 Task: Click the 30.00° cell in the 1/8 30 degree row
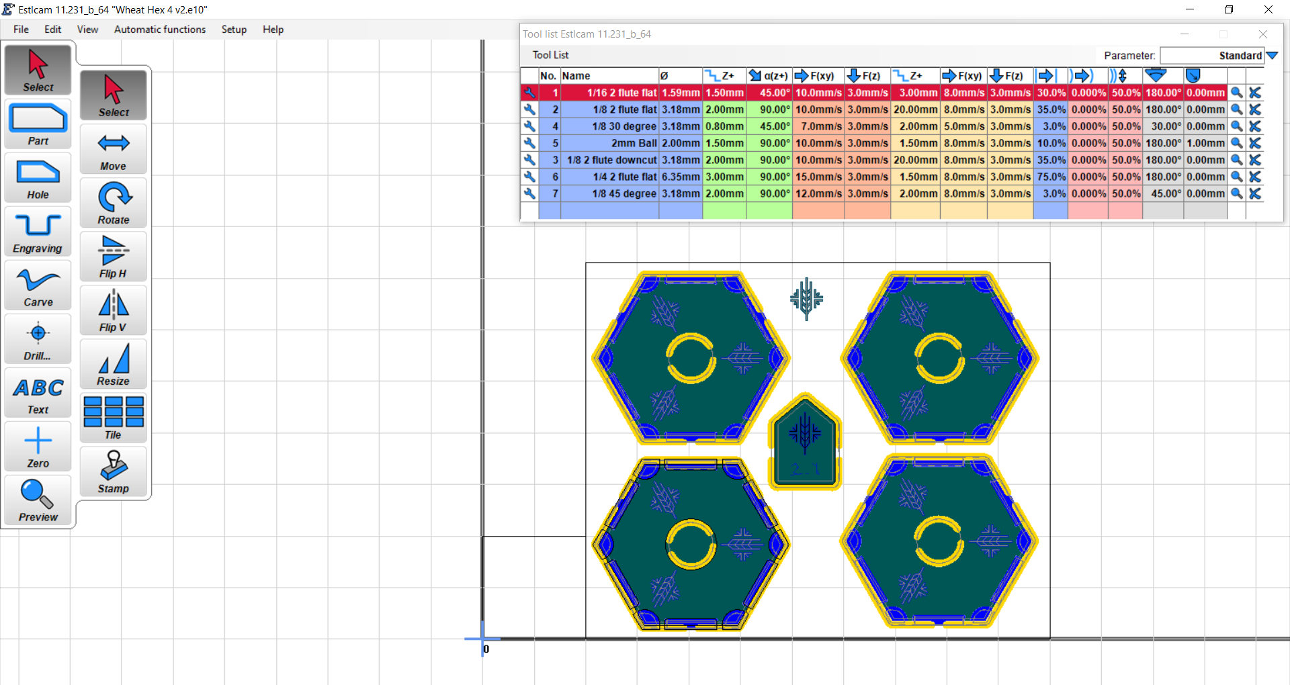[1163, 126]
